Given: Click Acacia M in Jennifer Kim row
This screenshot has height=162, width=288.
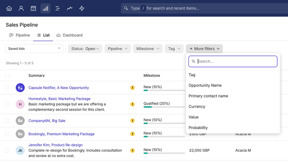Looking at the screenshot, I should click(x=243, y=150).
